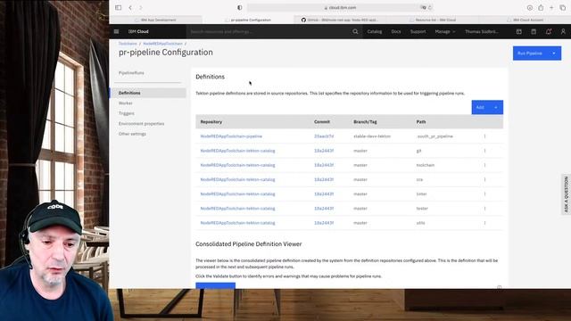
Task: Click the Safari share icon
Action: tap(541, 8)
